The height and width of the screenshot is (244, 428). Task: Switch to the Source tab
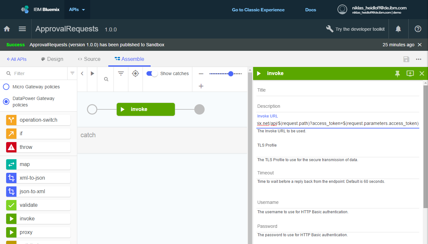point(89,59)
